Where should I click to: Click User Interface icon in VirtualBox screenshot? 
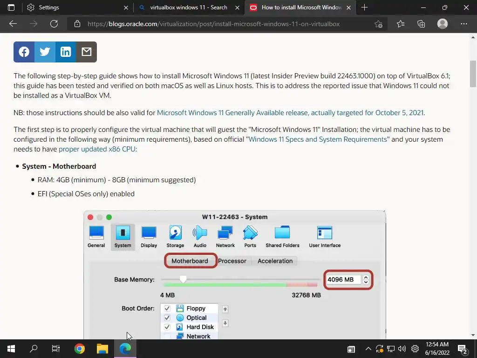(x=325, y=236)
